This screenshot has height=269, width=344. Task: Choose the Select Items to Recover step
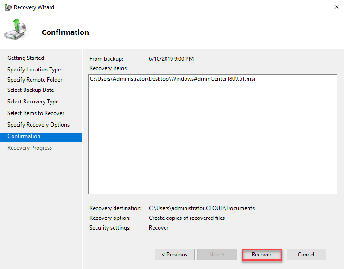(36, 113)
